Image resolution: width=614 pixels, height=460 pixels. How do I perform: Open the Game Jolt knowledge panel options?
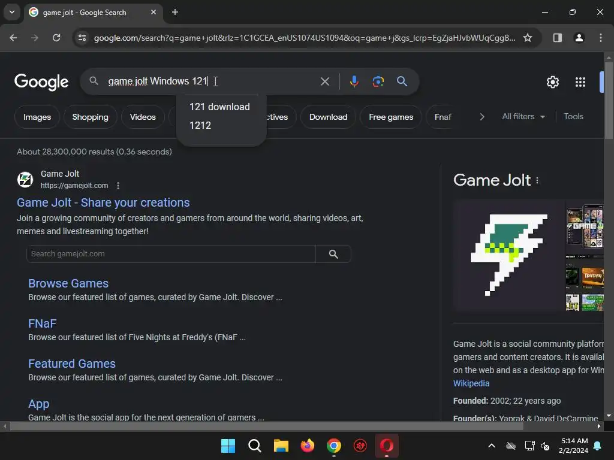point(537,181)
